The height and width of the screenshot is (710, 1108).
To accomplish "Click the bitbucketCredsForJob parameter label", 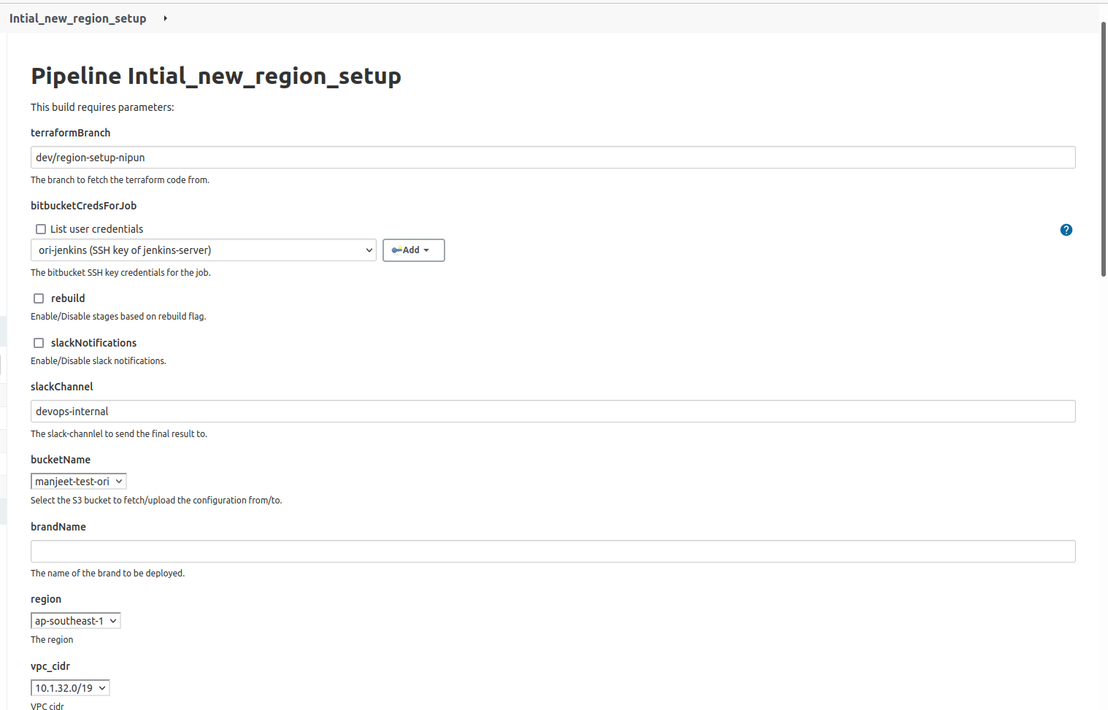I will [83, 206].
